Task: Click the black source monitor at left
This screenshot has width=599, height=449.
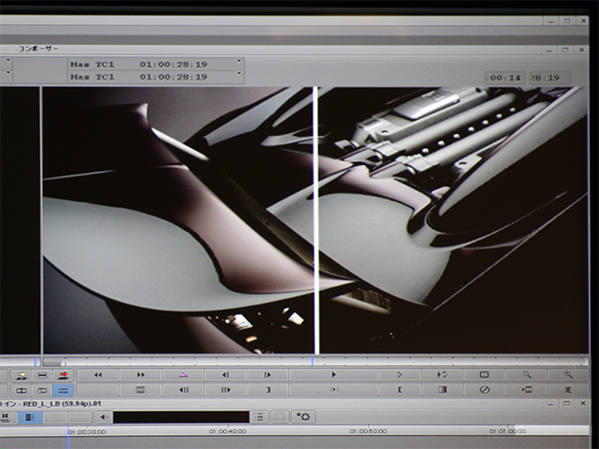Action: point(20,220)
